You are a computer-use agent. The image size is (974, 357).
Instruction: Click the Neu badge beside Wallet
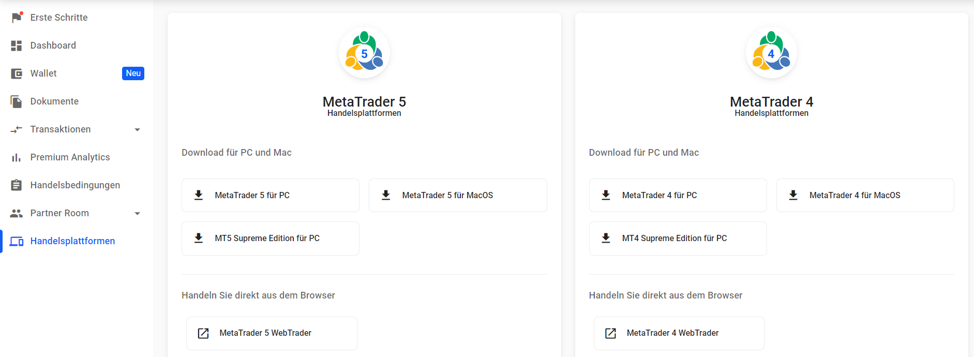tap(133, 73)
